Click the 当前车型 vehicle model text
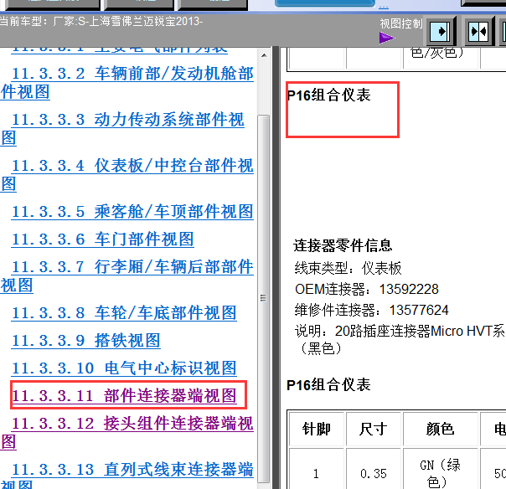 click(101, 22)
